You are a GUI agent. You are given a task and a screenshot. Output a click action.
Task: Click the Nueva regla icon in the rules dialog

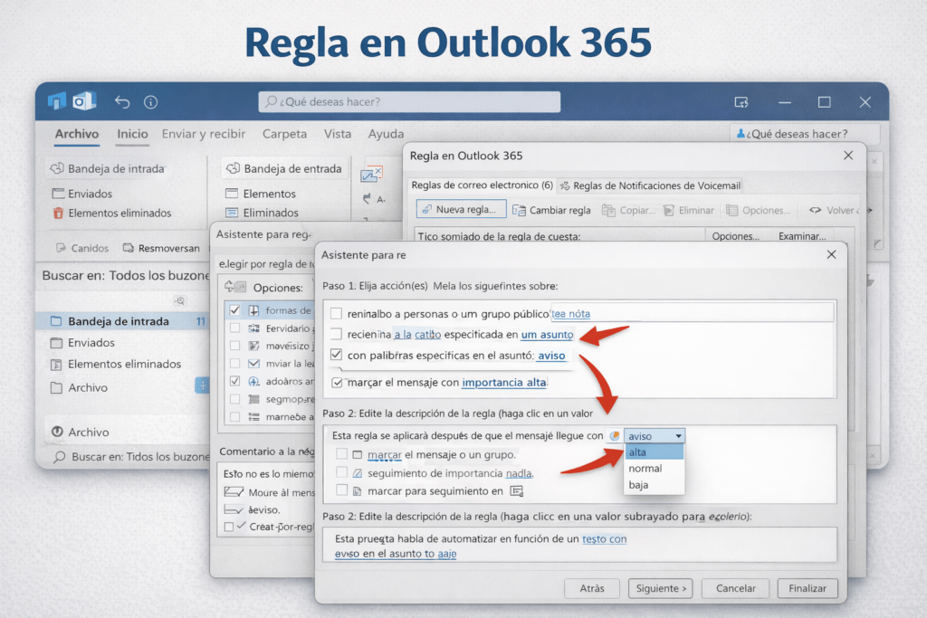(x=425, y=208)
